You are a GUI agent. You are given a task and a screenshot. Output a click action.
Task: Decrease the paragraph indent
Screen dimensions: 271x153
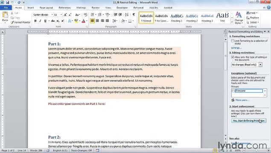tap(116, 14)
